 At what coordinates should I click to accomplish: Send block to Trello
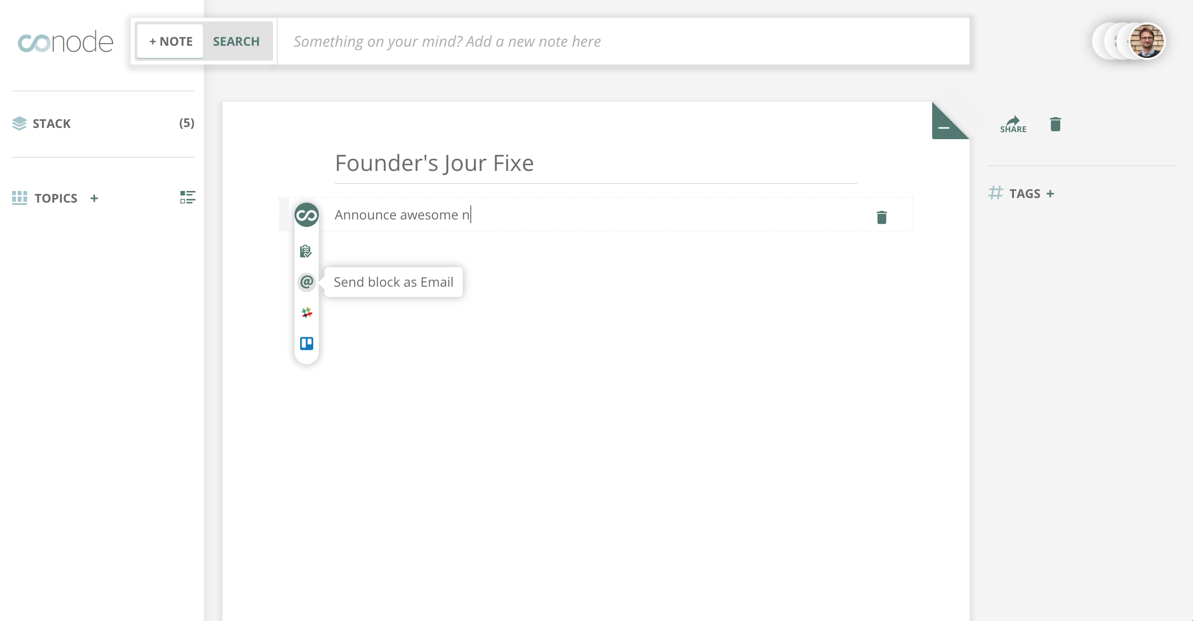coord(307,344)
